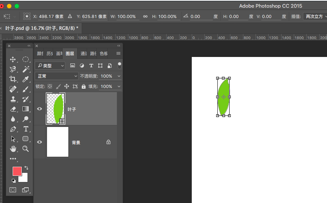Viewport: 327px width, 203px height.
Task: Filter layers by smart objects
Action: coord(110,65)
